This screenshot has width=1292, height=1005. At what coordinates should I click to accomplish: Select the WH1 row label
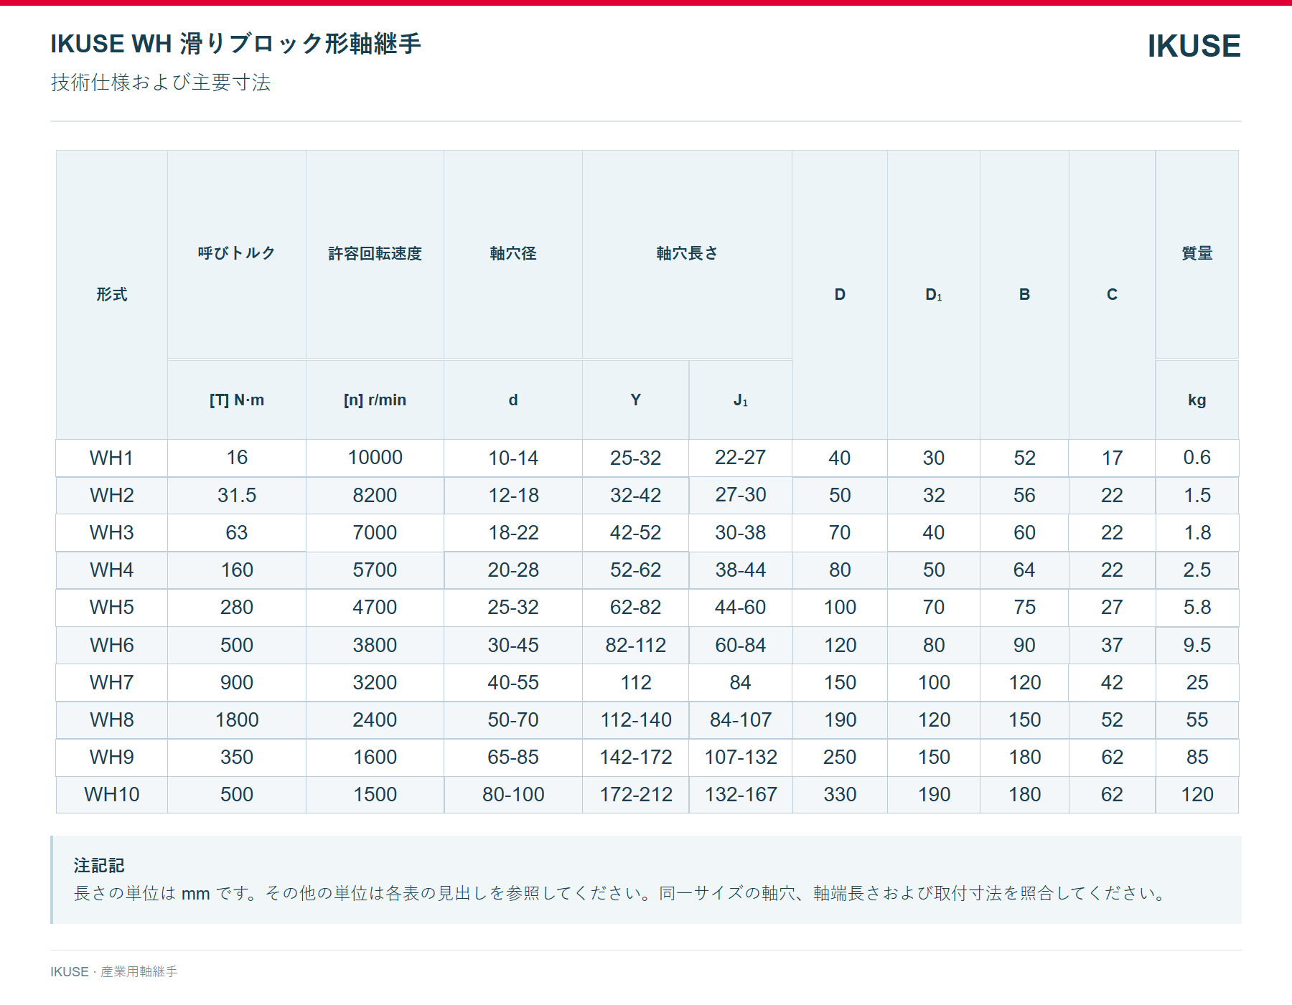112,458
